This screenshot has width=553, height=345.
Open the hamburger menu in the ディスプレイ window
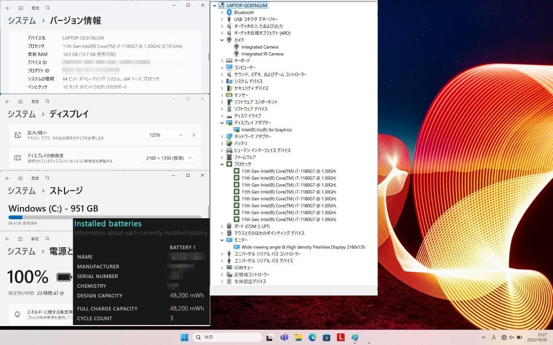[x=20, y=101]
